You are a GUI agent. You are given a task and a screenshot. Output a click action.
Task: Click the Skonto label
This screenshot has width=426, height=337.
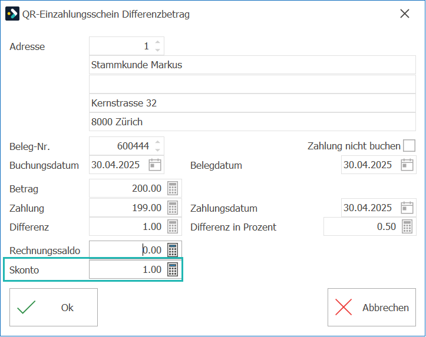24,270
